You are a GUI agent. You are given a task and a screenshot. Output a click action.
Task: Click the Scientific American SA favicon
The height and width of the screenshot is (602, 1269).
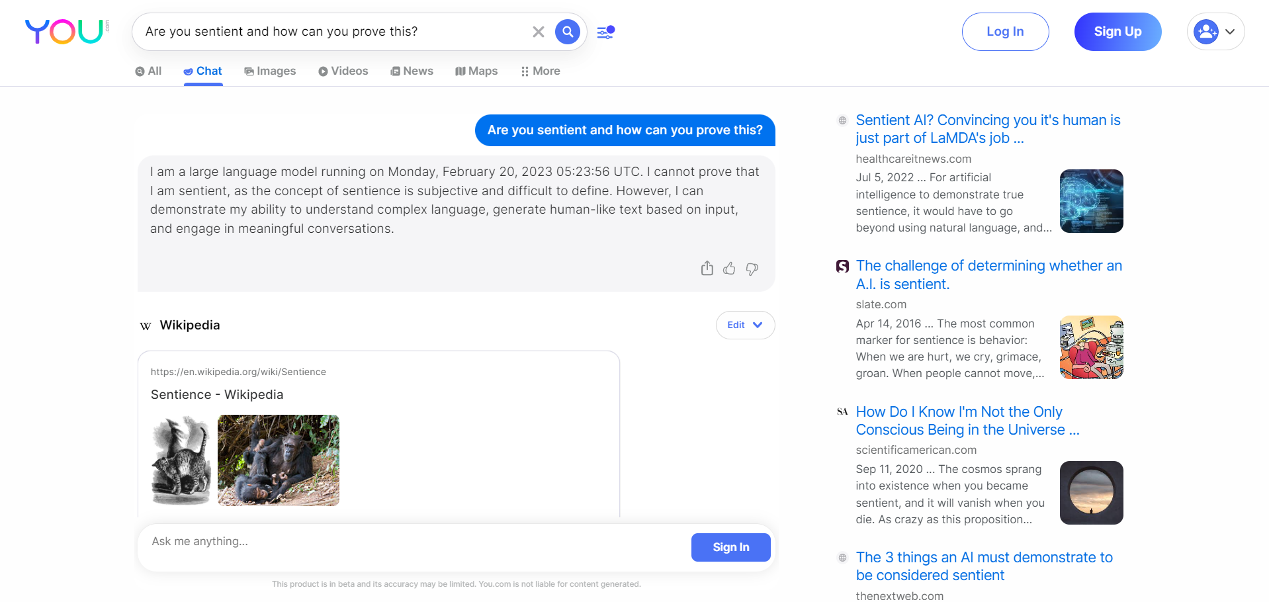(842, 411)
